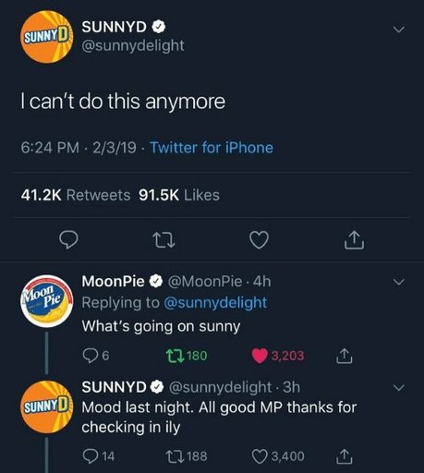Like SUNNYD's reply with 3,400 likes
The height and width of the screenshot is (473, 424).
pyautogui.click(x=278, y=456)
